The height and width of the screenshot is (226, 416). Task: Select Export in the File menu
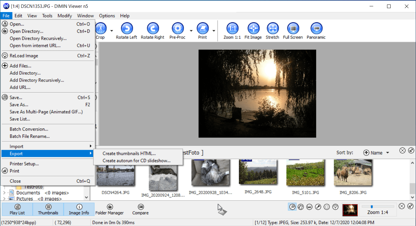coord(48,153)
